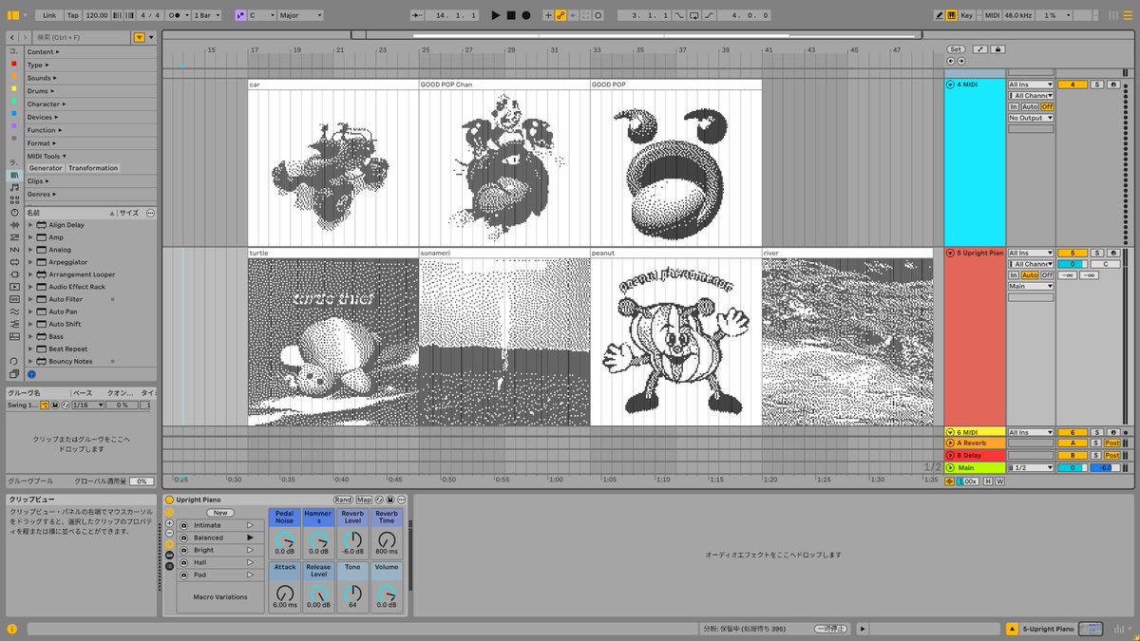Fold the 4 MIDI track
This screenshot has height=641, width=1140.
pos(950,85)
